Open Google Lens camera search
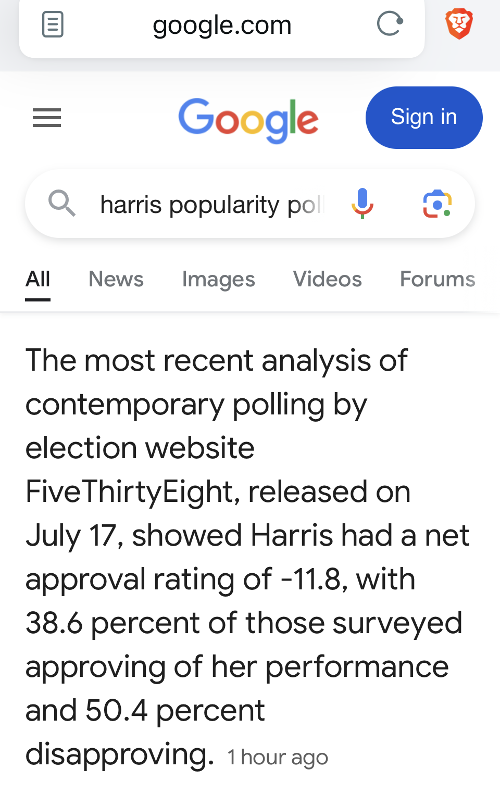This screenshot has height=794, width=500. pyautogui.click(x=437, y=204)
